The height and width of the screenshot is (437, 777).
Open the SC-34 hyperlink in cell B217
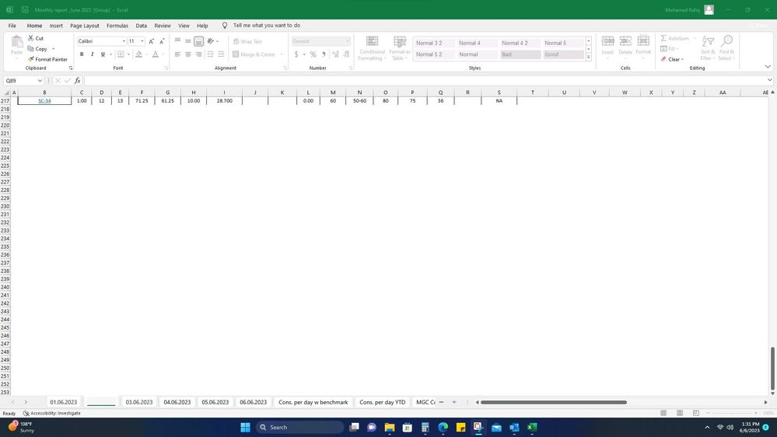coord(44,100)
